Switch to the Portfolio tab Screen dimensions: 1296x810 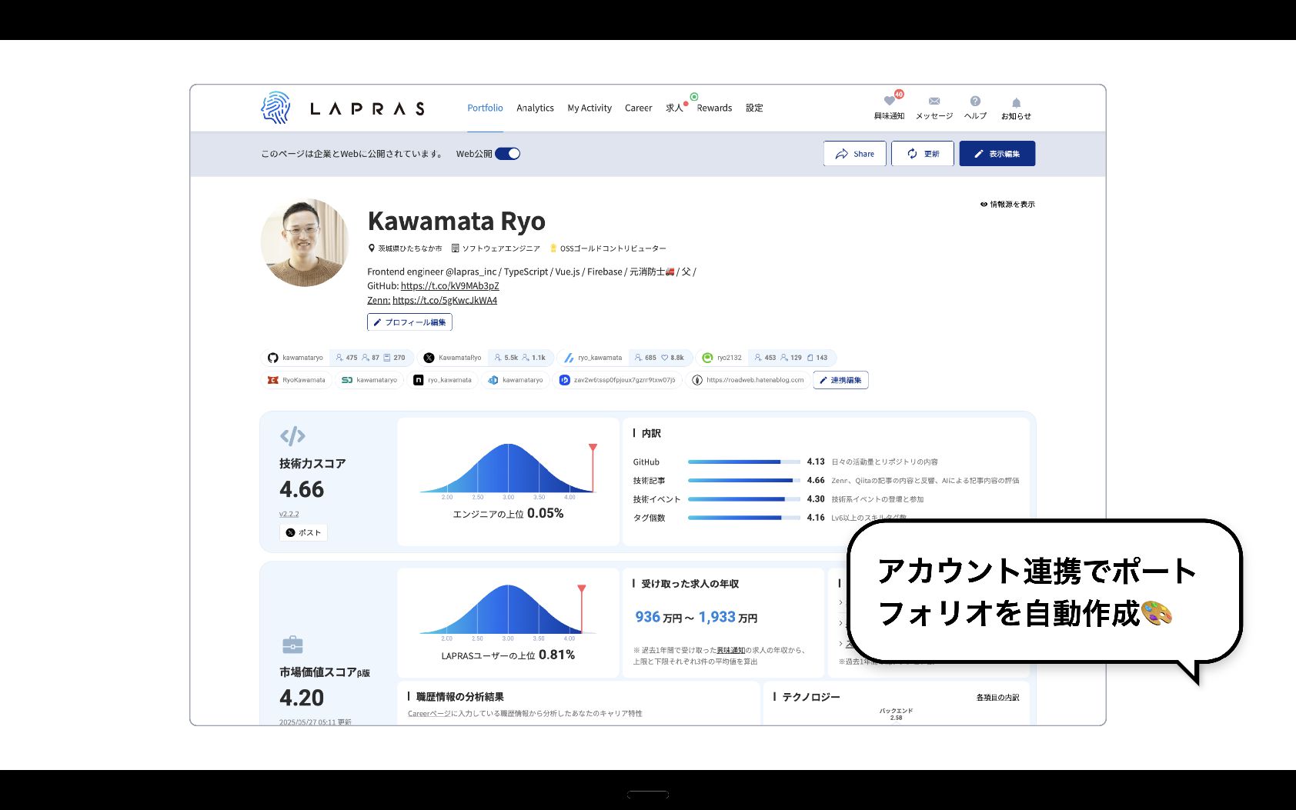pos(485,108)
